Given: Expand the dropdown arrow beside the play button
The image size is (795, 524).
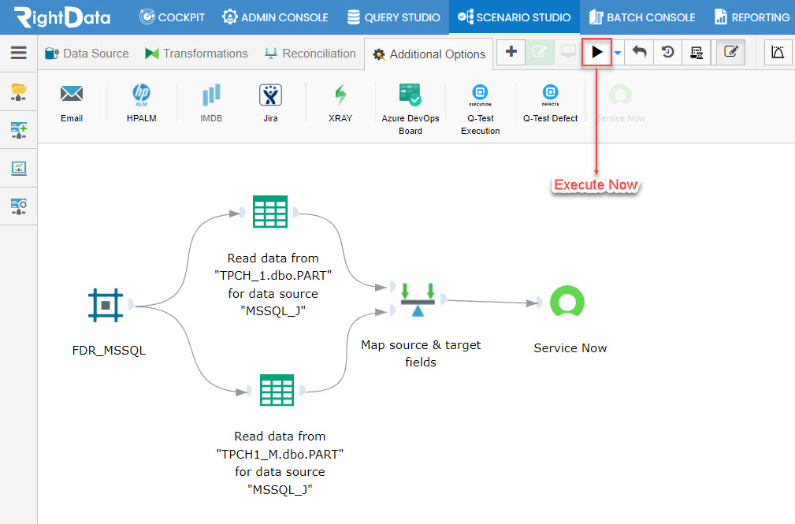Looking at the screenshot, I should click(x=618, y=53).
